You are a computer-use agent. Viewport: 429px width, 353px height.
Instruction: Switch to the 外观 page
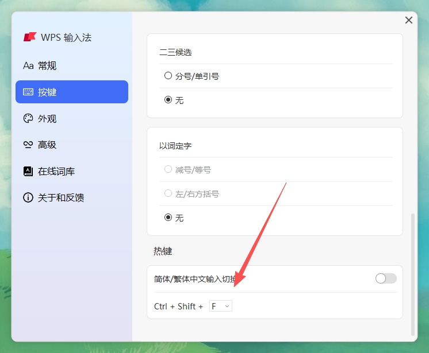(72, 118)
